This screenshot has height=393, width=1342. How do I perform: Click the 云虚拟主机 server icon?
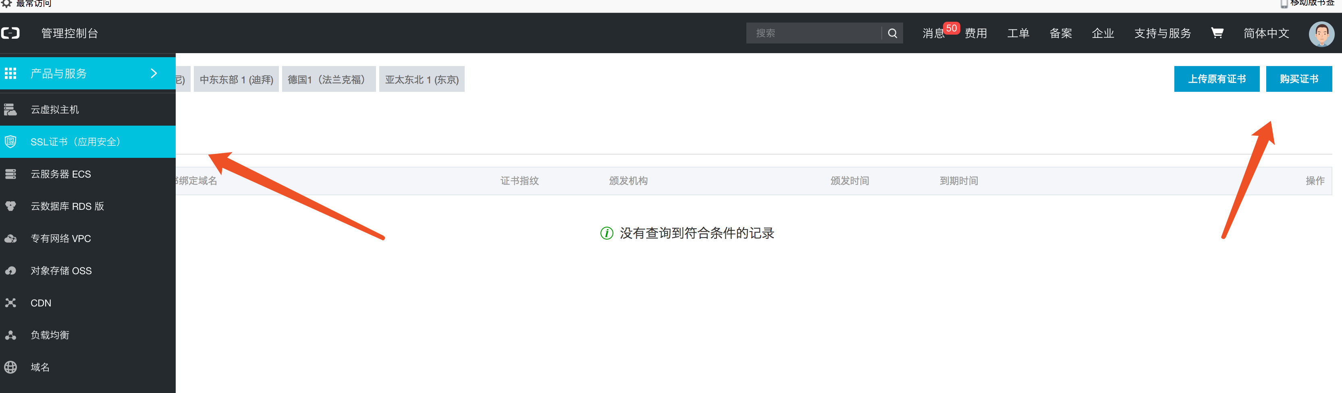pyautogui.click(x=10, y=109)
